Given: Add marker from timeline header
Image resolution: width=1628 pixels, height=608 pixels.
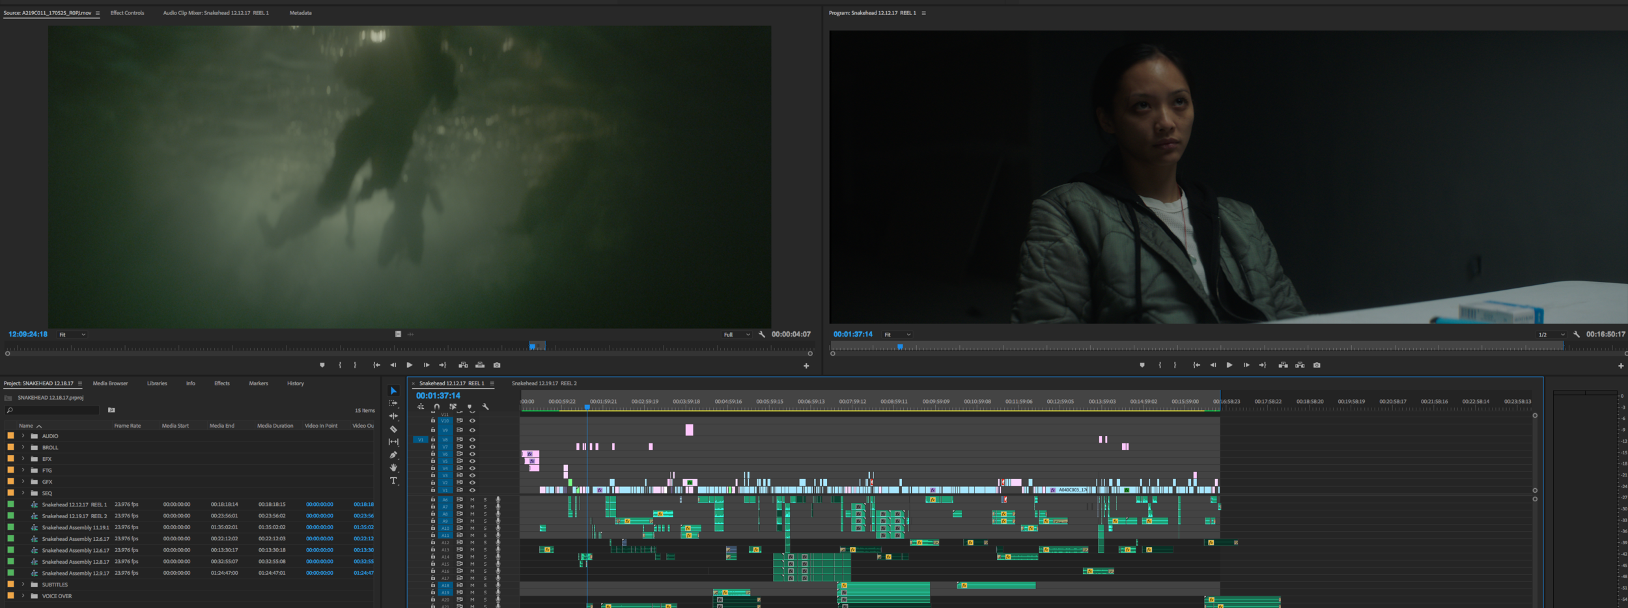Looking at the screenshot, I should coord(470,407).
